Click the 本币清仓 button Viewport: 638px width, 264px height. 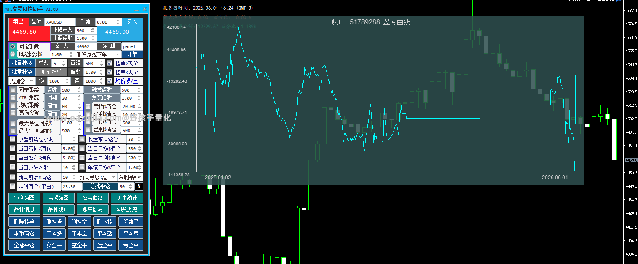[24, 233]
